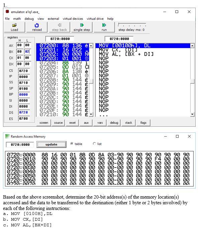Click the AX high byte field
The width and height of the screenshot is (201, 228).
tap(19, 45)
